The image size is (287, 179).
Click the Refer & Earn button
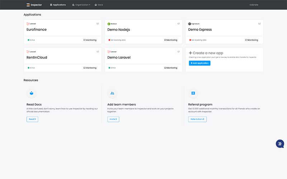click(x=197, y=119)
